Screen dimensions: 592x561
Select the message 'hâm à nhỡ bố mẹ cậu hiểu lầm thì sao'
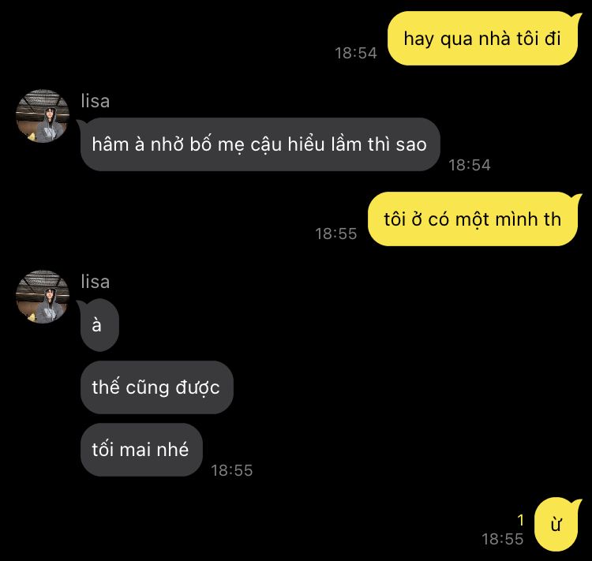(x=259, y=144)
